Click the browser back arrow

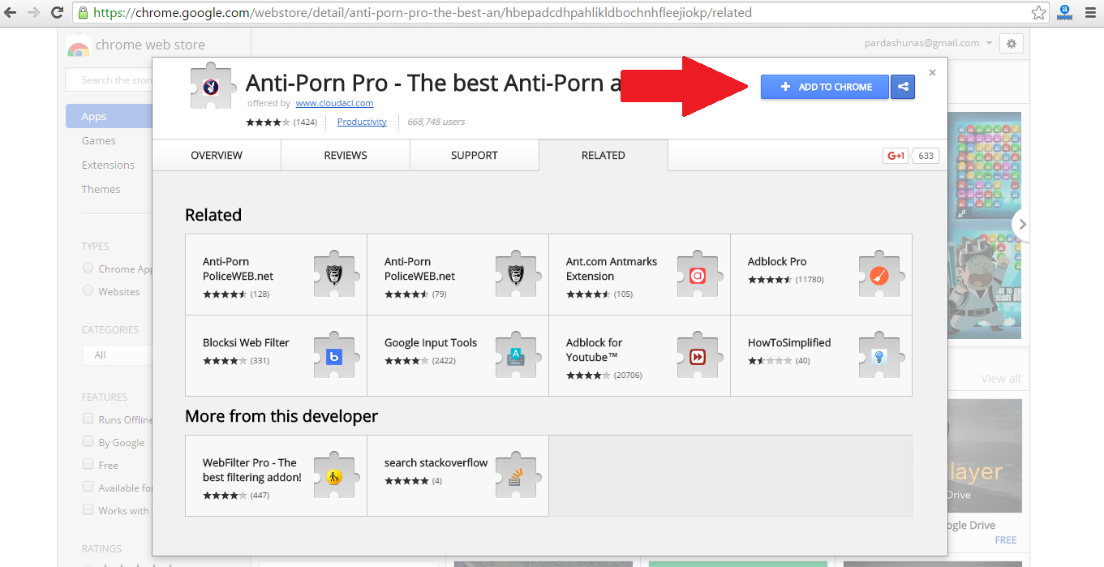pos(11,13)
